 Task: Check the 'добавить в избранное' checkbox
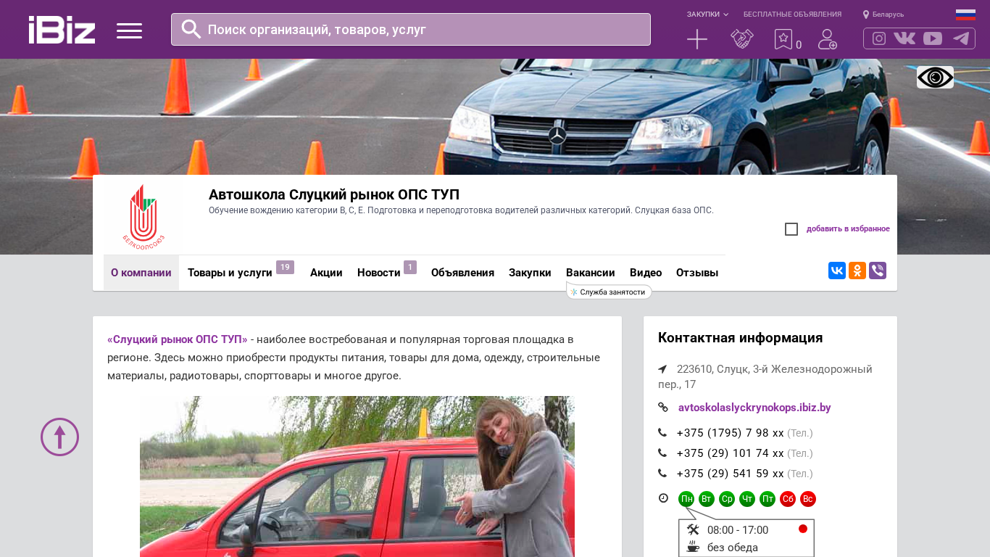pos(791,229)
